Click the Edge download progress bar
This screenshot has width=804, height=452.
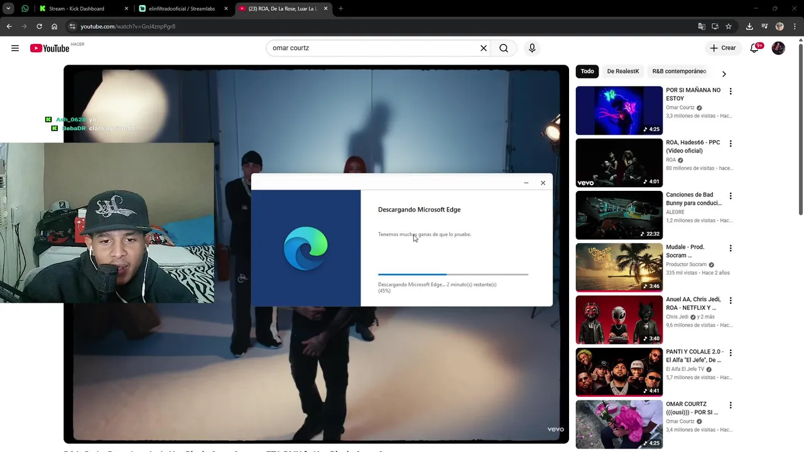(x=453, y=274)
